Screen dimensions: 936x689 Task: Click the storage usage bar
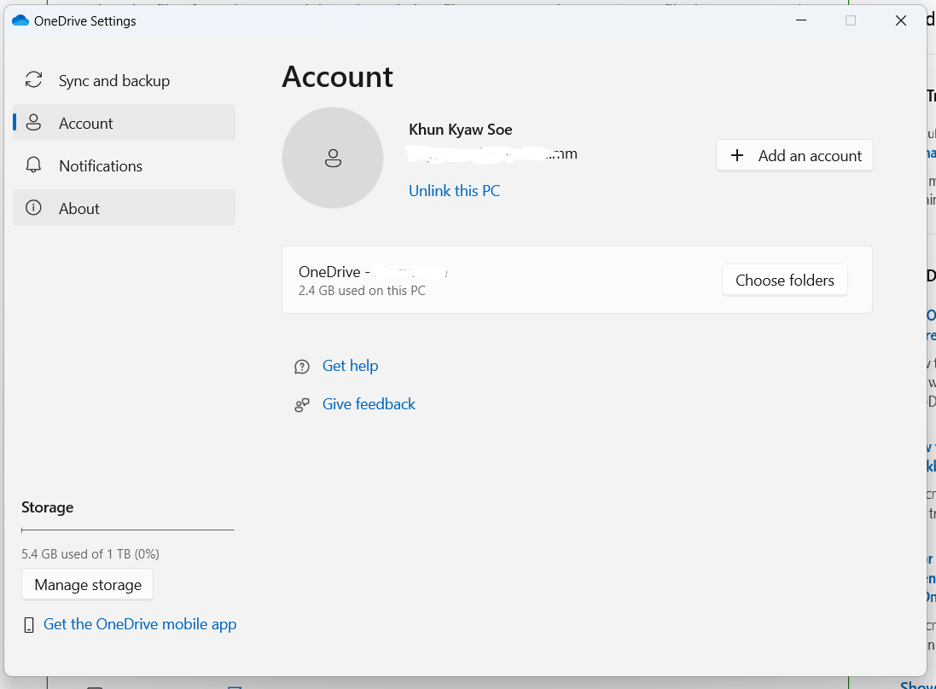click(x=128, y=530)
